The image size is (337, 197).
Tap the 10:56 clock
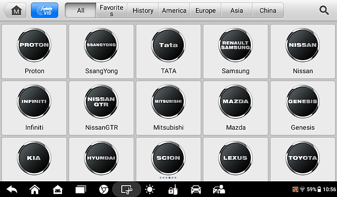coord(329,189)
